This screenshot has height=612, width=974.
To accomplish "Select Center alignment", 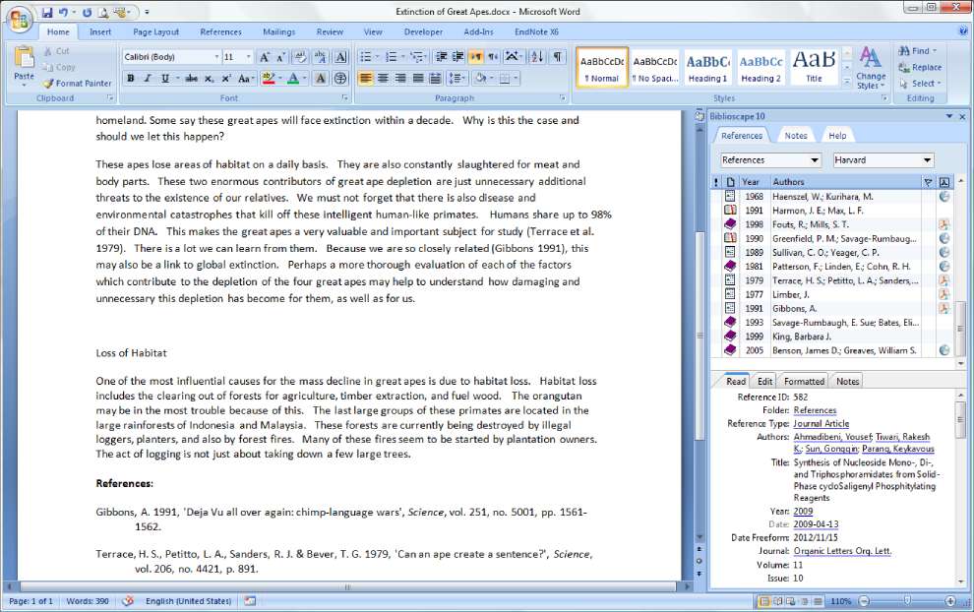I will click(x=384, y=79).
